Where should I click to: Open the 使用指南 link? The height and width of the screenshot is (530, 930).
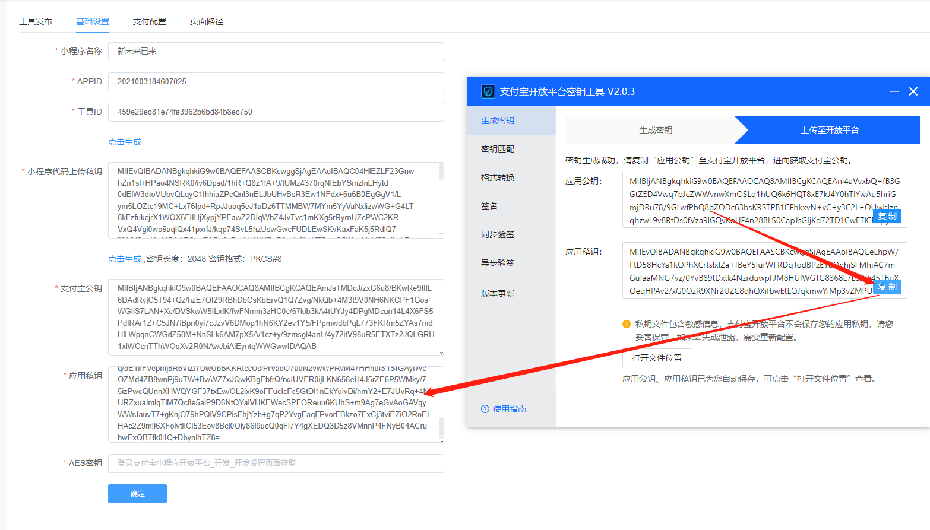(510, 409)
